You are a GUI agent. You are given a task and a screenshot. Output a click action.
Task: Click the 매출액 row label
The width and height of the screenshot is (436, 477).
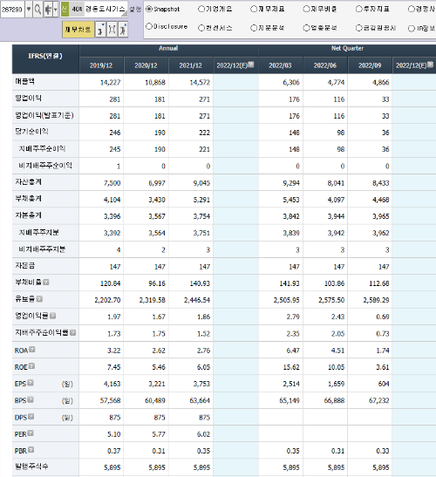pyautogui.click(x=25, y=81)
